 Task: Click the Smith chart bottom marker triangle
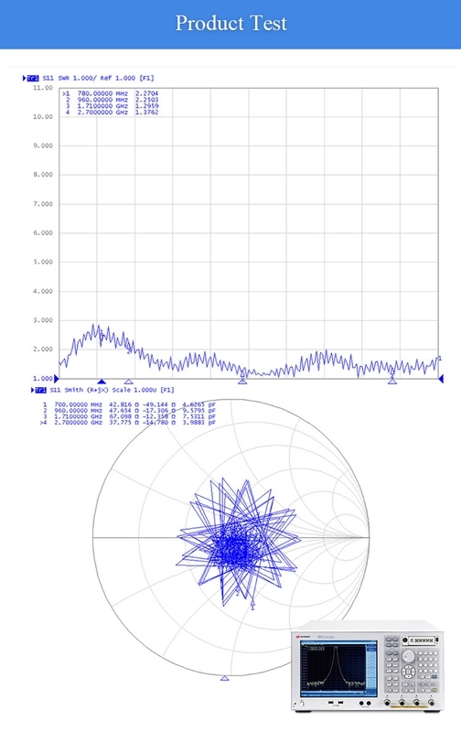pos(224,678)
